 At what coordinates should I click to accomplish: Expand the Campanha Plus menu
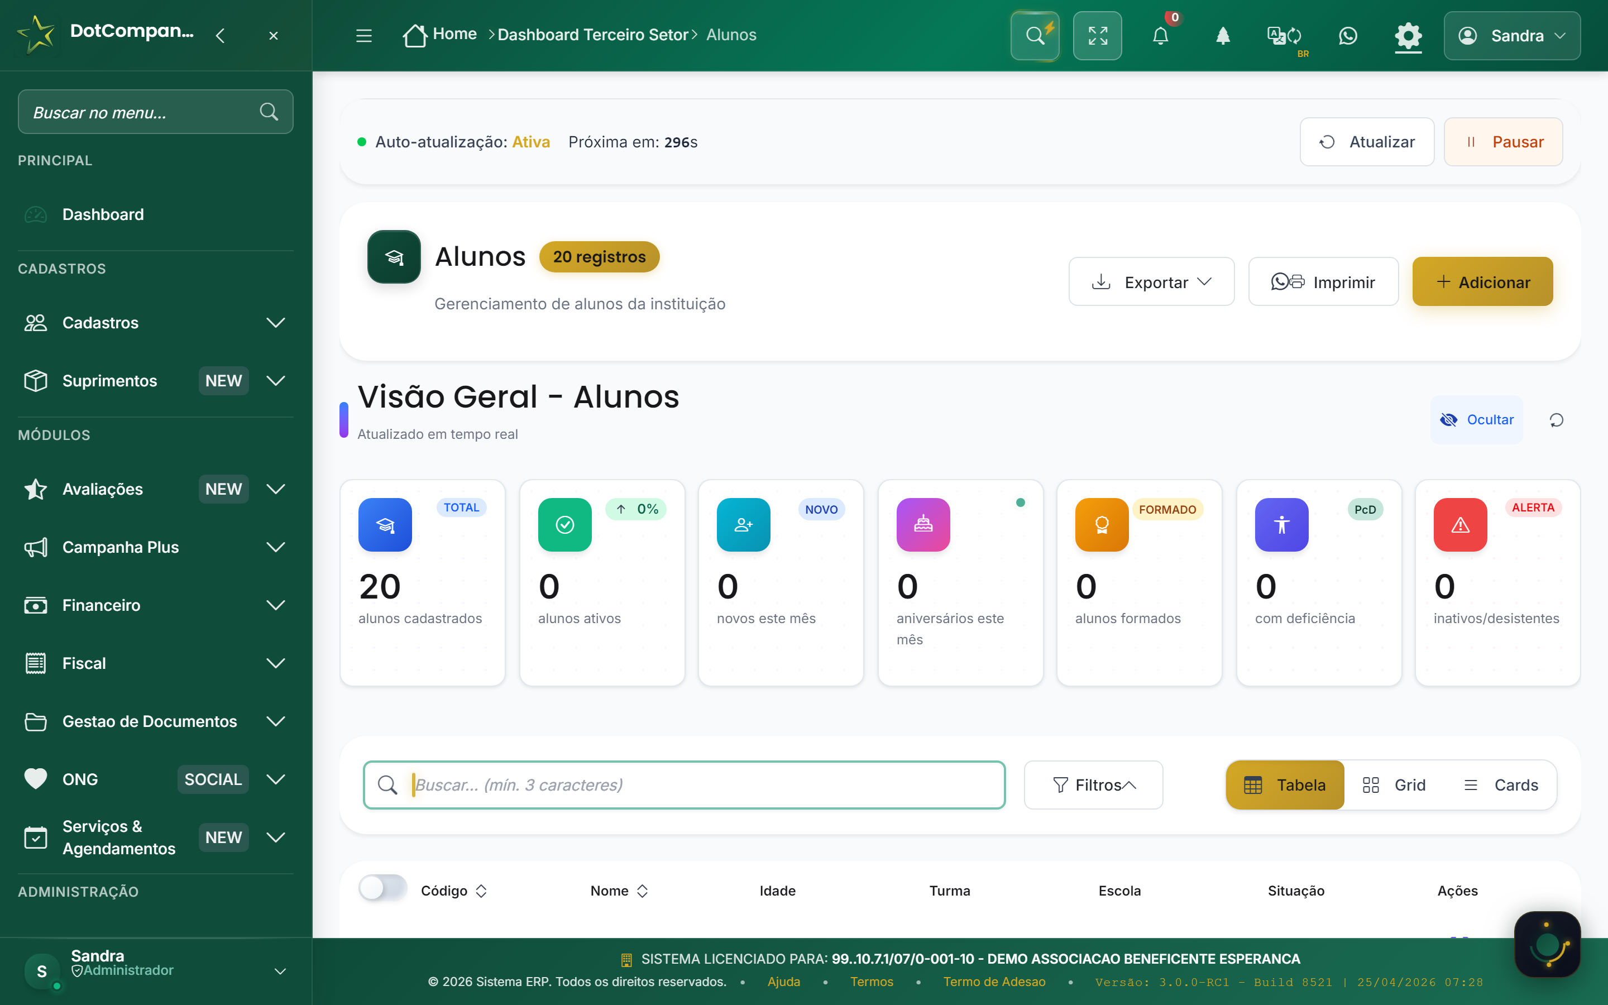[155, 547]
